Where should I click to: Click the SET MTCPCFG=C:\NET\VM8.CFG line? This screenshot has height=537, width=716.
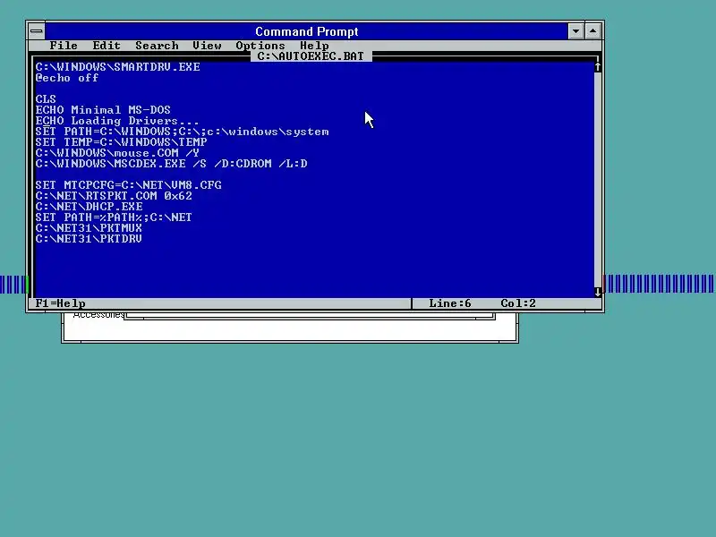(128, 185)
